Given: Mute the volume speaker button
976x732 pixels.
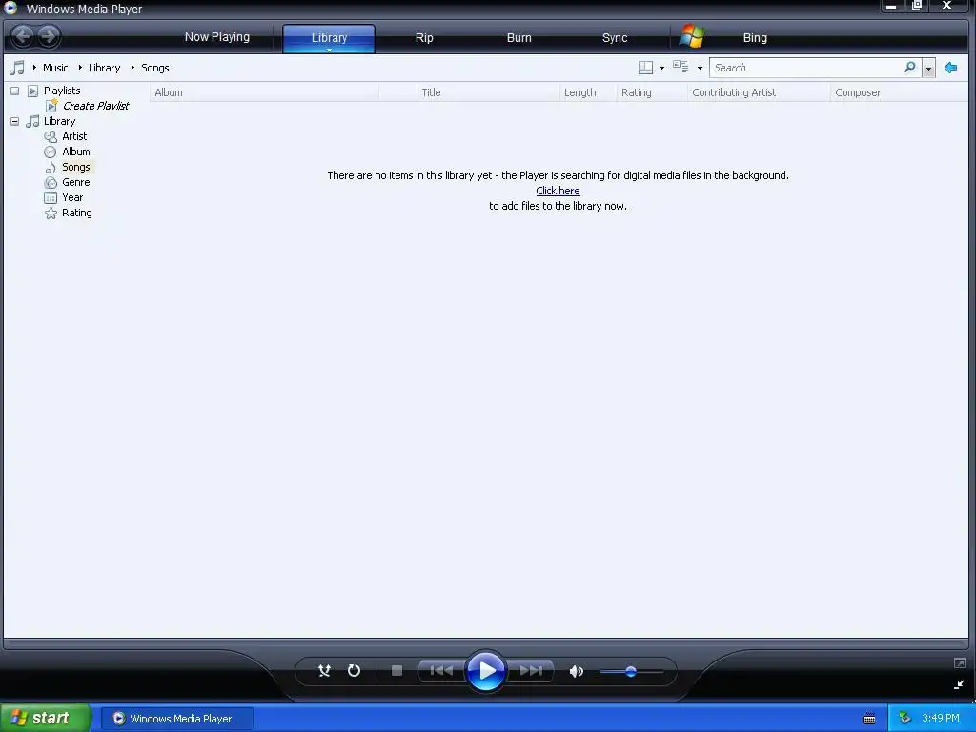Looking at the screenshot, I should [577, 671].
